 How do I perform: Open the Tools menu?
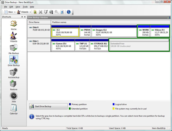coord(25,7)
